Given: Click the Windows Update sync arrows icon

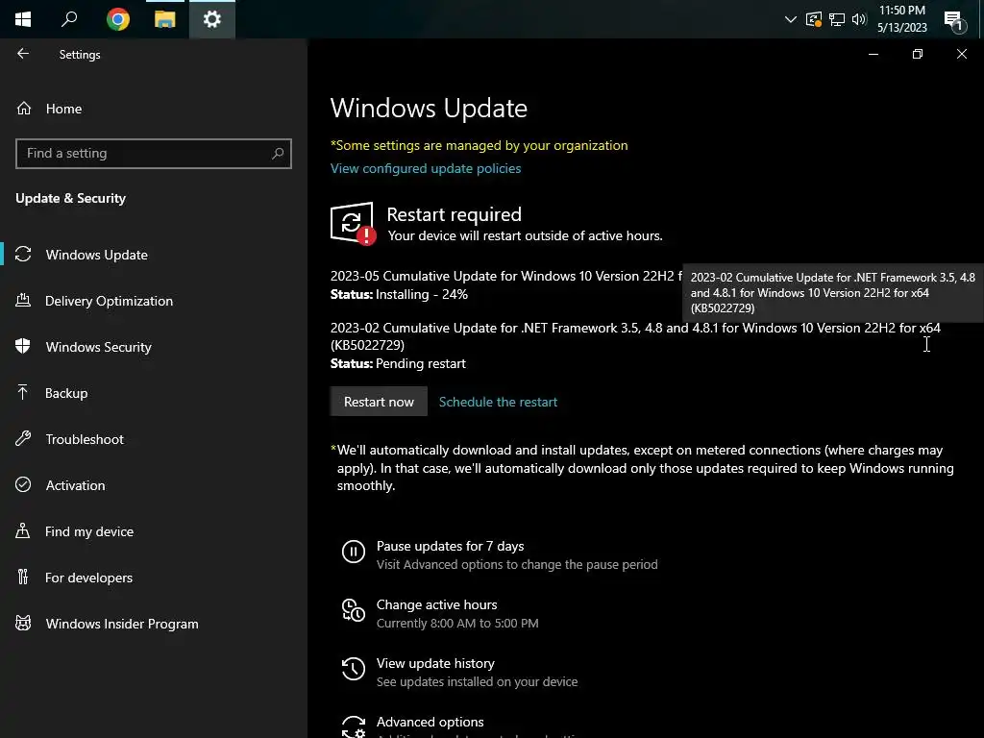Looking at the screenshot, I should (x=23, y=254).
